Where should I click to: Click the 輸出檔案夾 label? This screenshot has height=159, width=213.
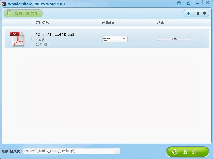tap(12, 151)
